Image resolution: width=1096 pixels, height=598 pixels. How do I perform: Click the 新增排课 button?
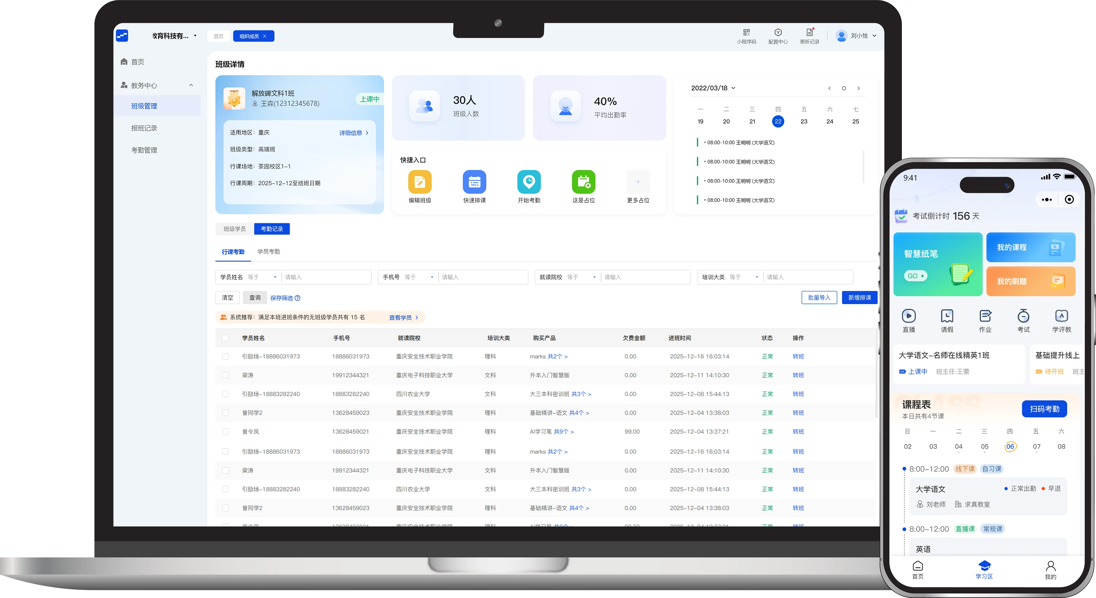tap(859, 298)
